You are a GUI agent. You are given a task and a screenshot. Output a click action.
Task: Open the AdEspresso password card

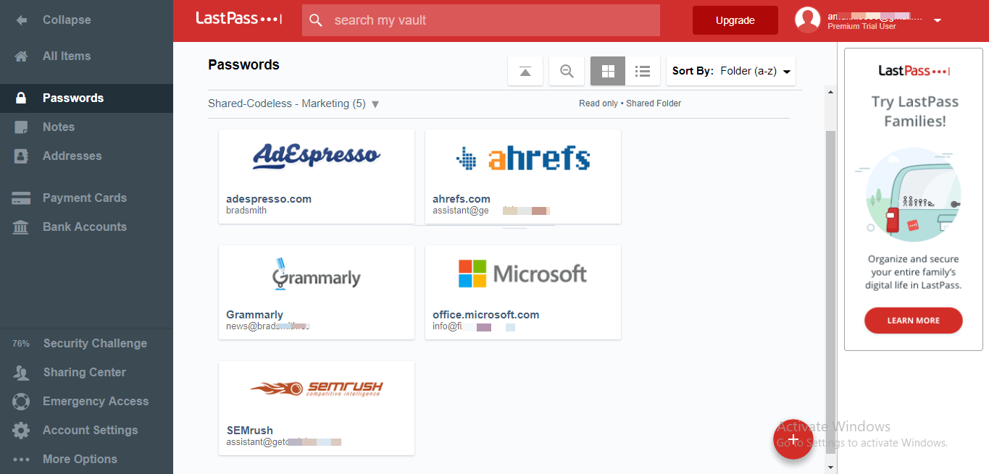pos(317,177)
